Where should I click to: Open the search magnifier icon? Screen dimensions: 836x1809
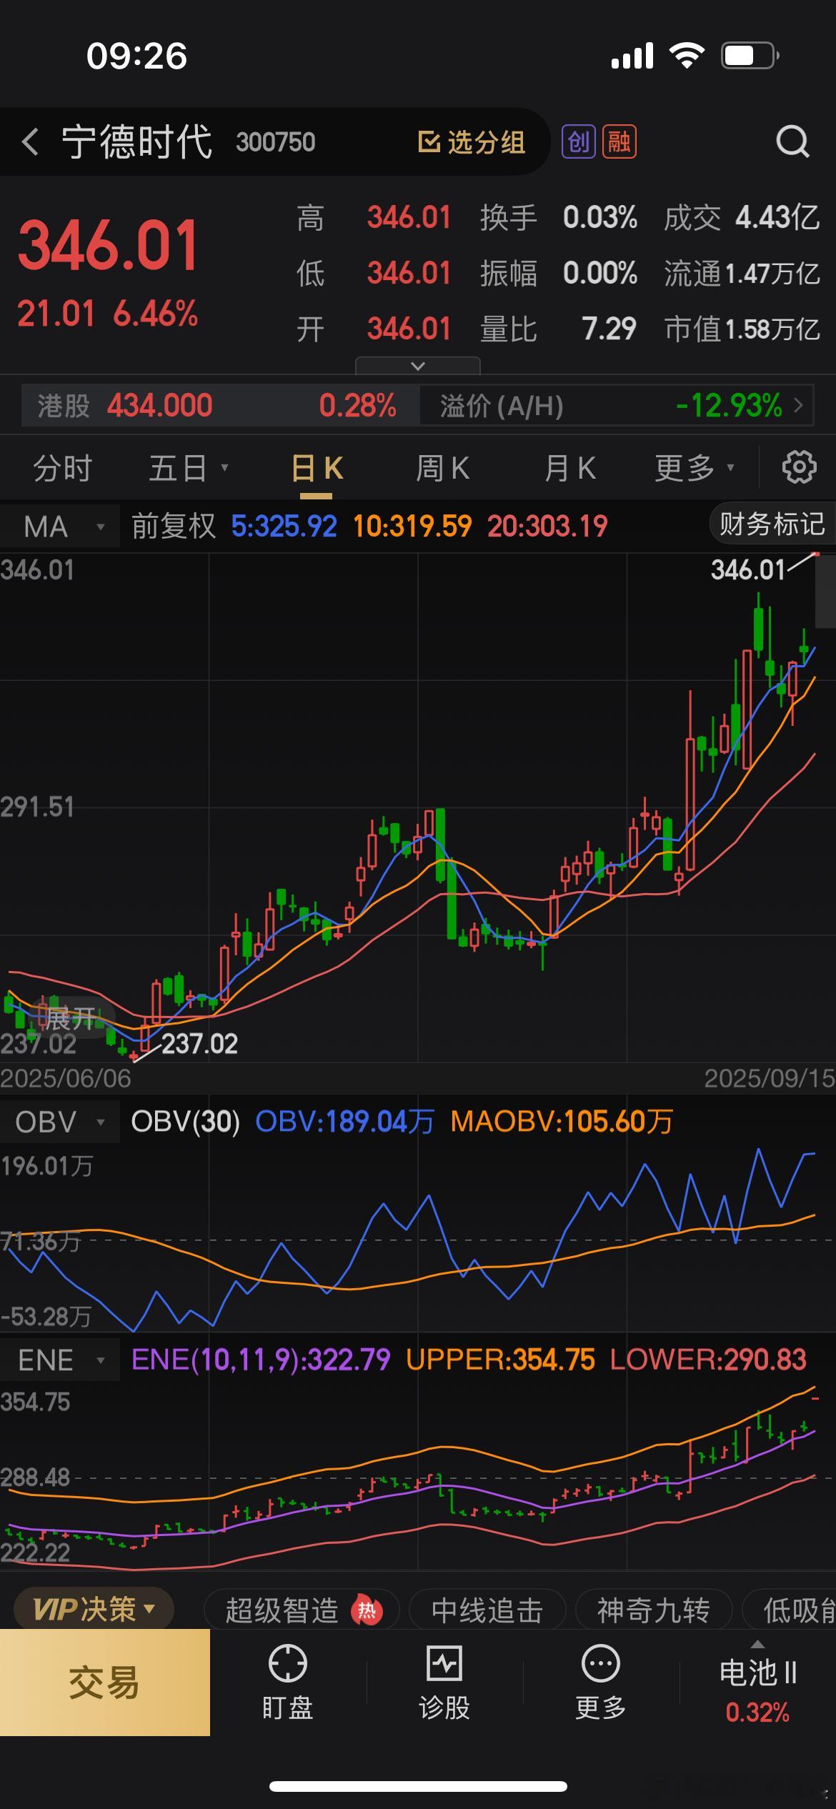coord(792,141)
